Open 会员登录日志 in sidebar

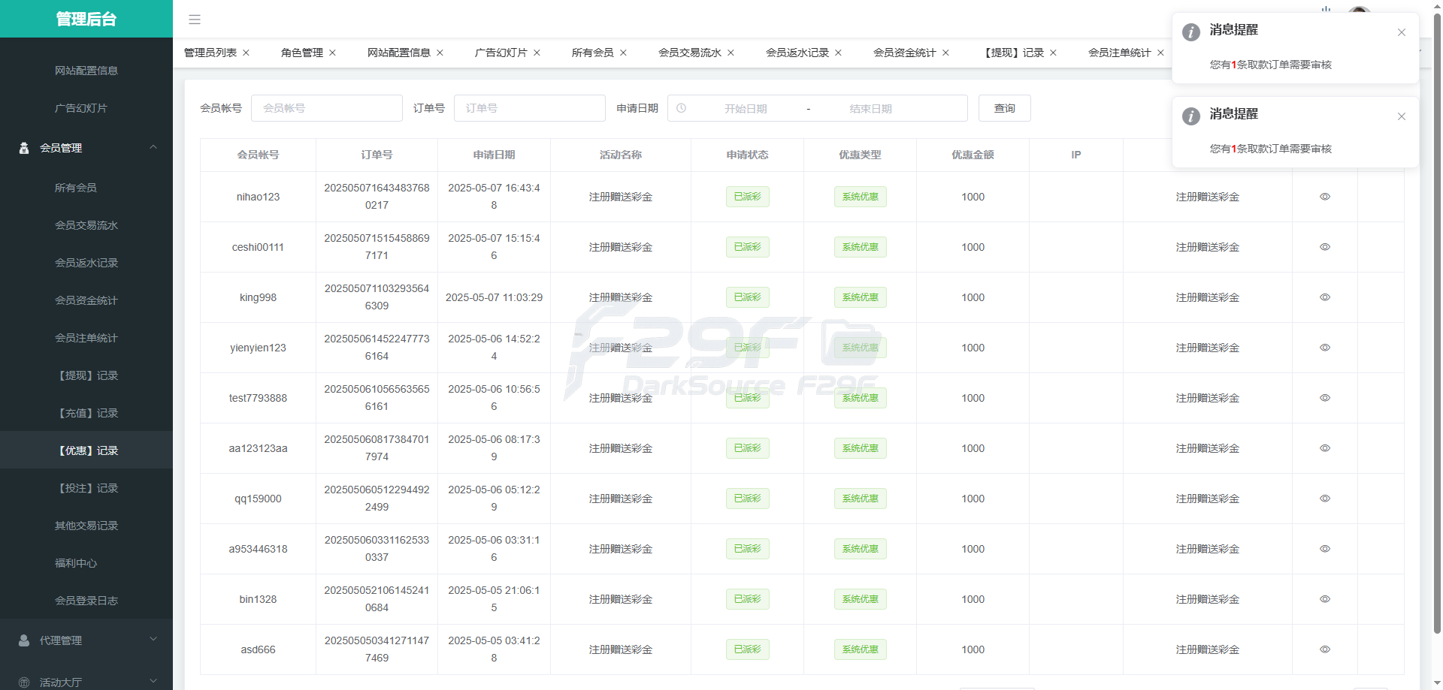(86, 601)
